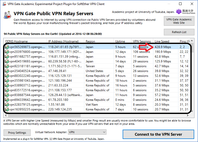Click the horizontal scrollbar right arrow

click(x=188, y=115)
